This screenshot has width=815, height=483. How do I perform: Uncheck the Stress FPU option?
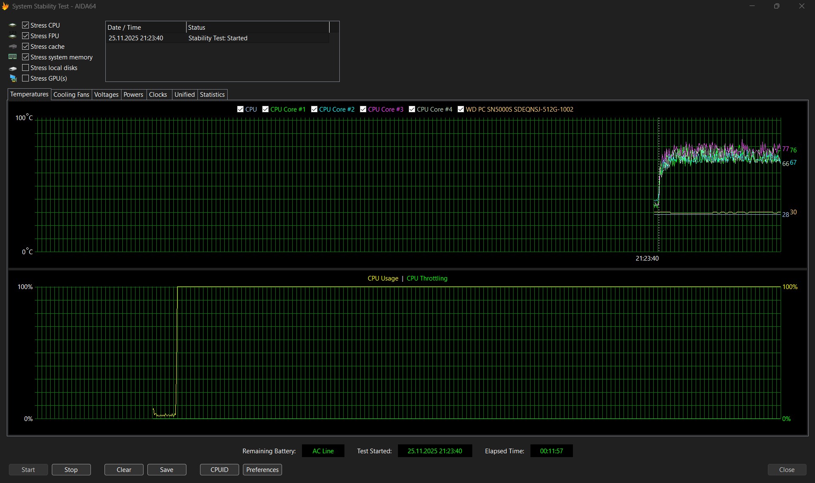pos(25,36)
